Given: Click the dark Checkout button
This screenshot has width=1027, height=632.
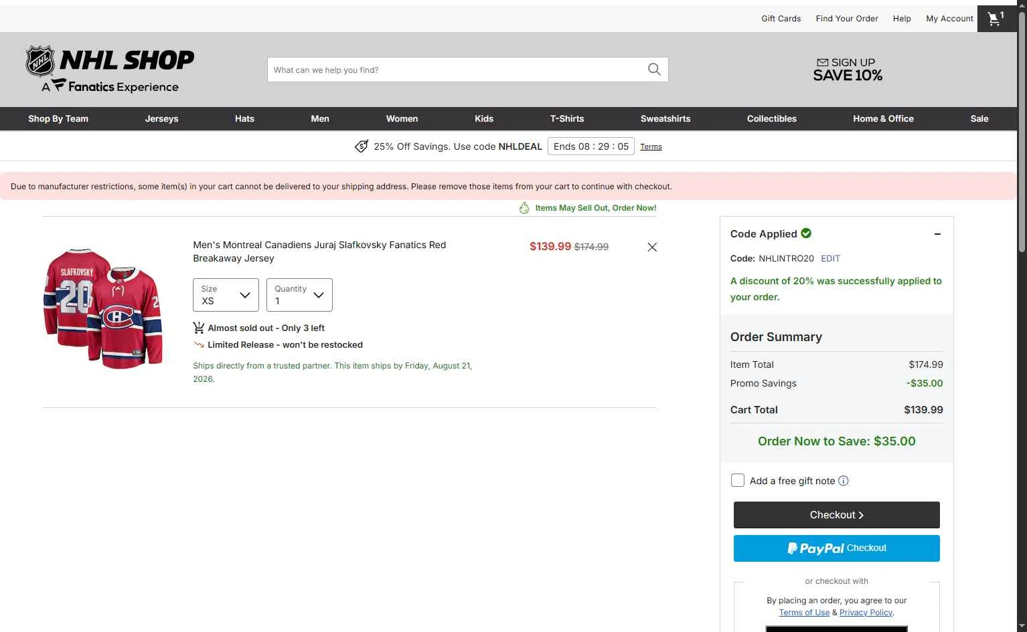Looking at the screenshot, I should [837, 515].
